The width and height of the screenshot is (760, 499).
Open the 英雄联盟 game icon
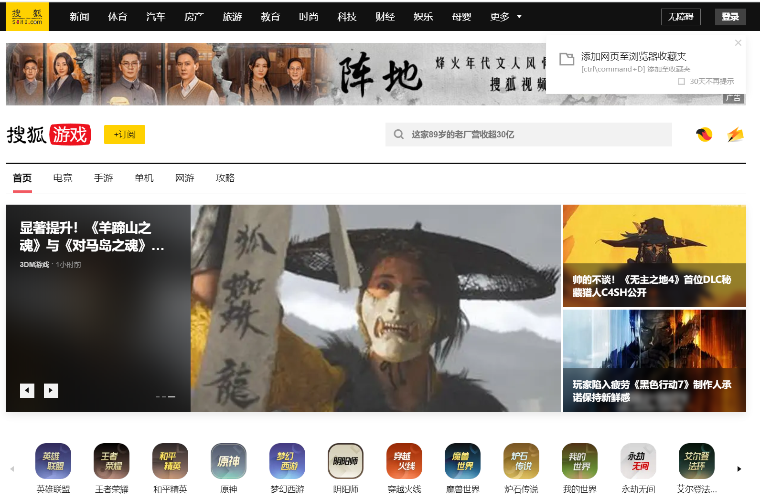click(x=53, y=461)
